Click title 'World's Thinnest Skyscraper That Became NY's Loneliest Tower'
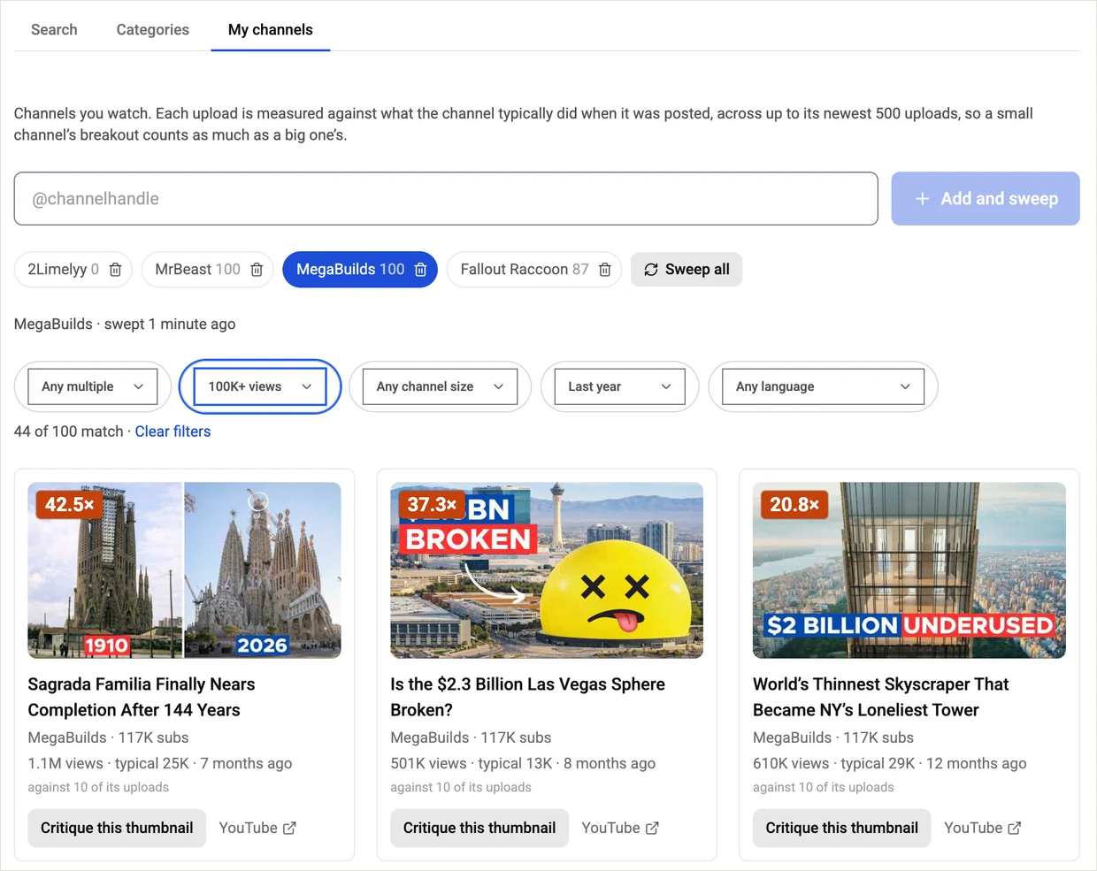Screen dimensions: 1097x871 coord(881,697)
